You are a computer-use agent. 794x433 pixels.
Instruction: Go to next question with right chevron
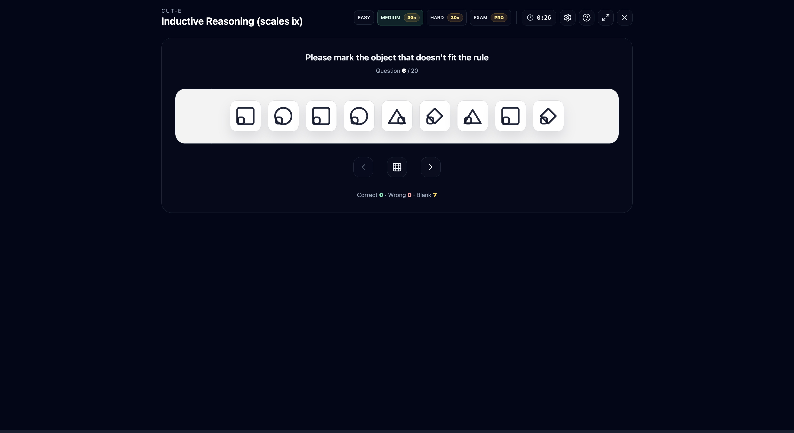coord(431,167)
